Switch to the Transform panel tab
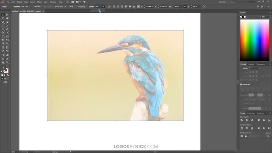This screenshot has width=272, height=153. tap(261, 113)
